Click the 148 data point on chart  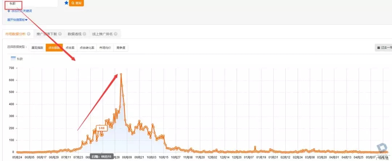(102, 135)
